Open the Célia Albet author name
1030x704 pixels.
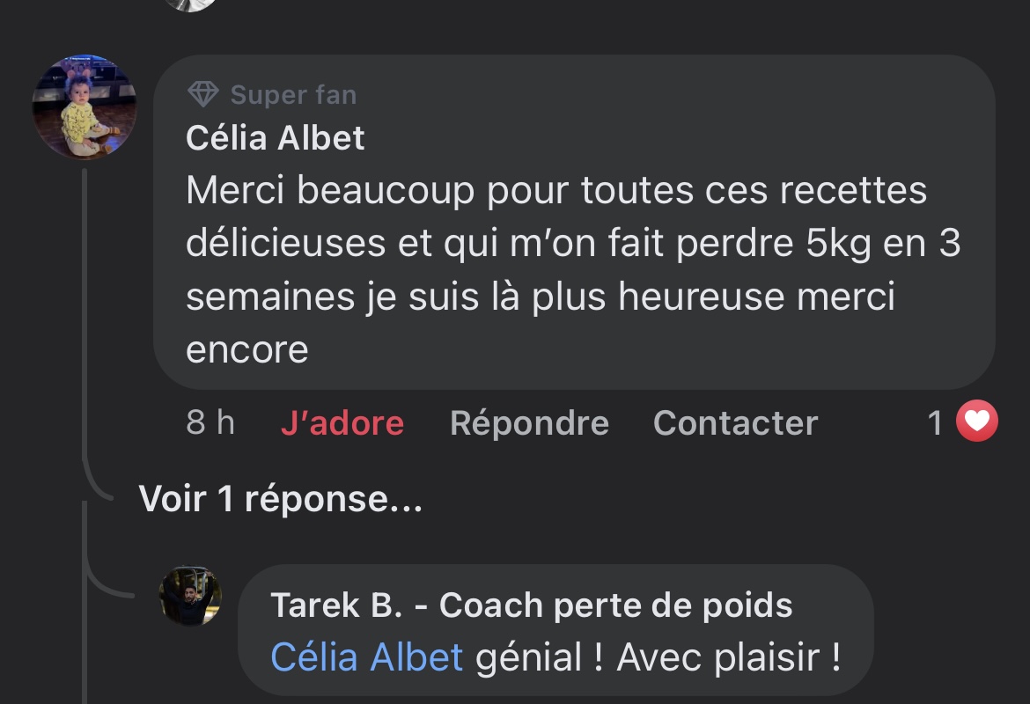(x=276, y=138)
